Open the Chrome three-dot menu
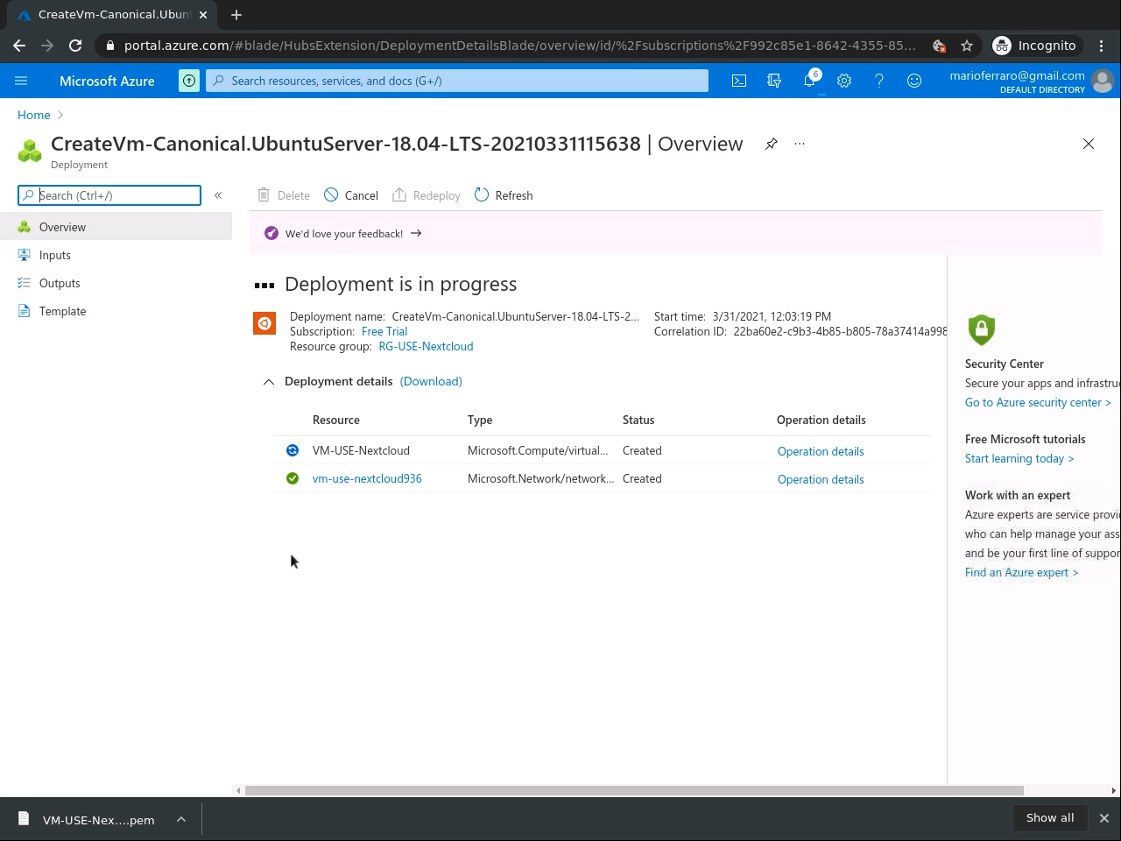This screenshot has height=841, width=1121. pos(1102,46)
